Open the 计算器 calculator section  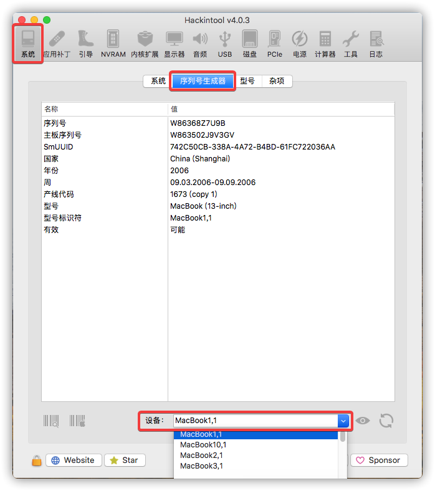(x=325, y=44)
